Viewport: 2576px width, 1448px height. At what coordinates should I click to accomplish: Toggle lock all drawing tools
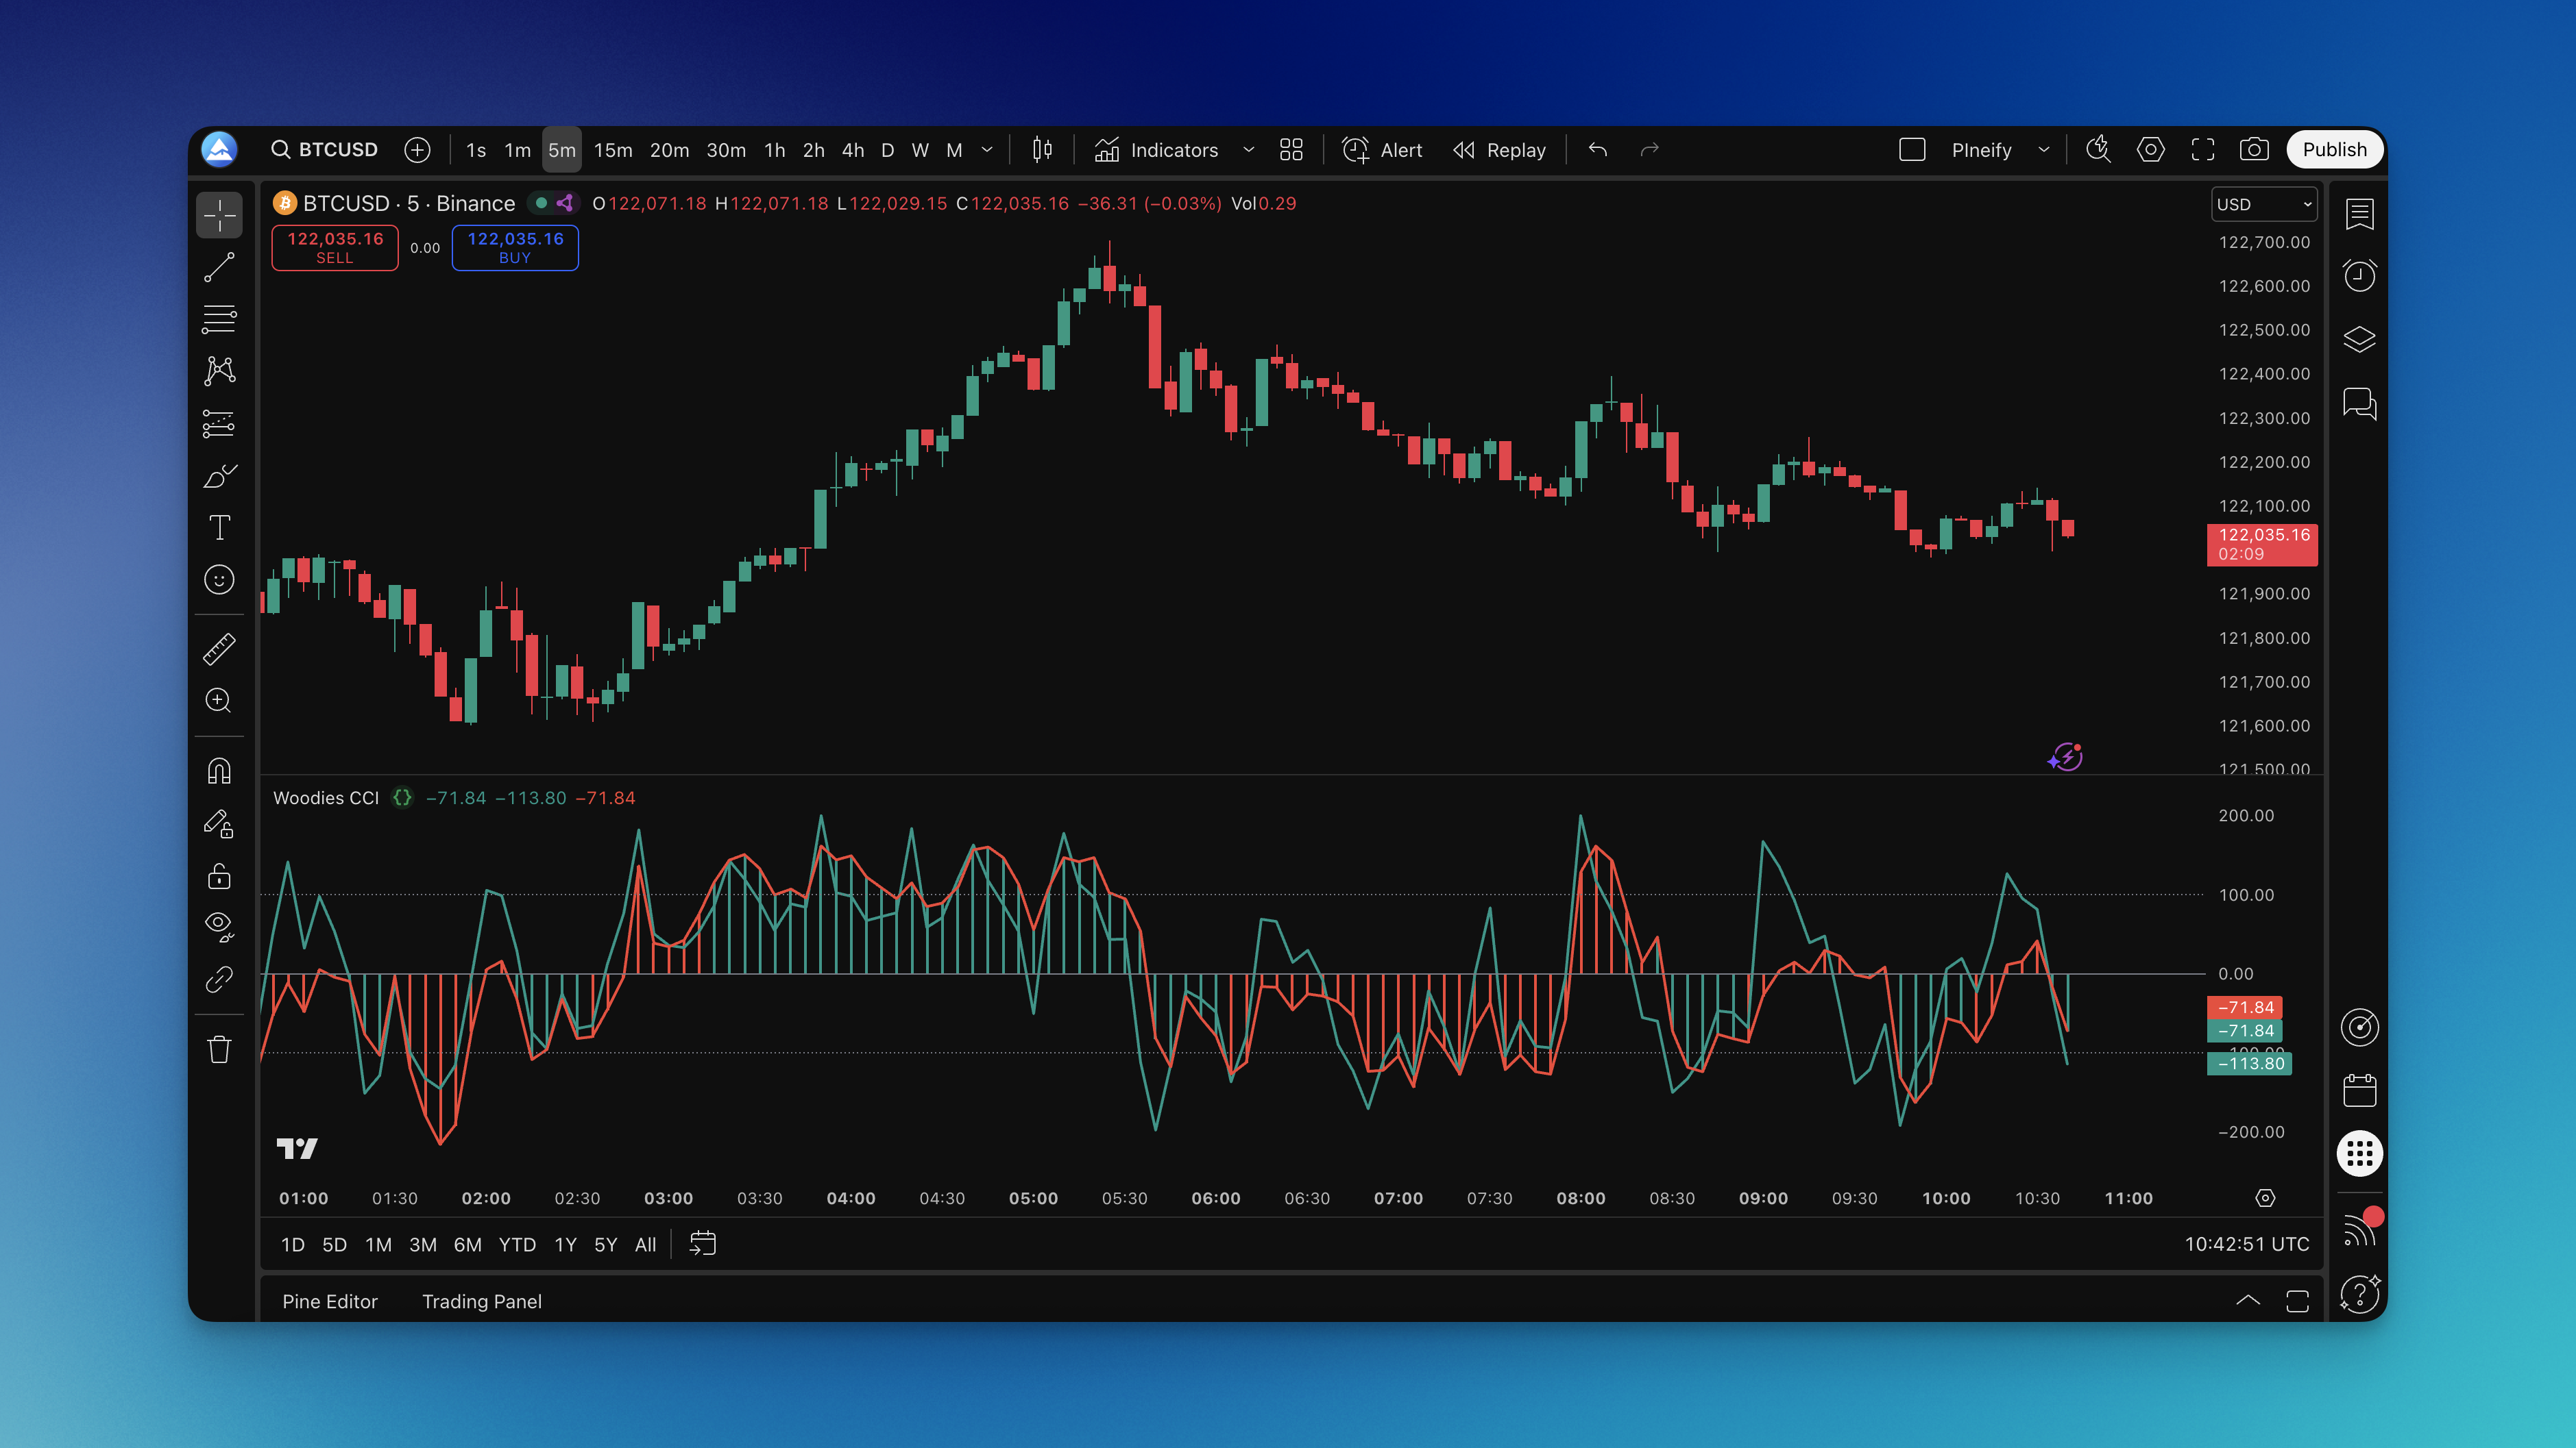point(219,876)
